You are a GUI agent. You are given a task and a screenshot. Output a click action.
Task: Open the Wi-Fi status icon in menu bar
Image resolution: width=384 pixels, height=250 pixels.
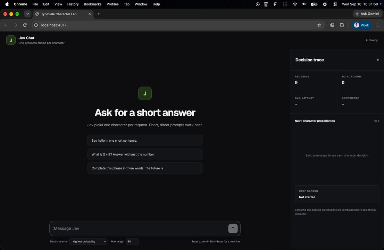295,4
